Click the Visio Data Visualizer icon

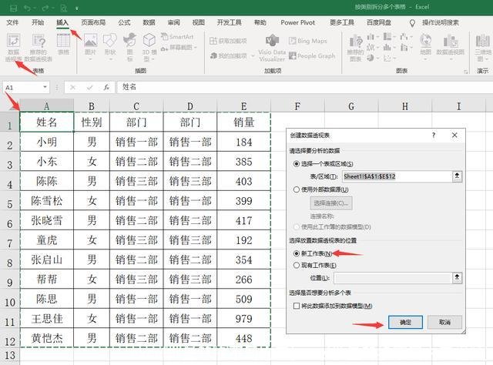[272, 46]
